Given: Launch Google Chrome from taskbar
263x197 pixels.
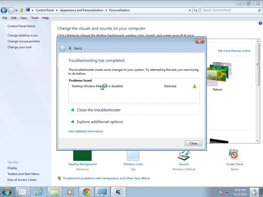Looking at the screenshot, I should point(87,192).
